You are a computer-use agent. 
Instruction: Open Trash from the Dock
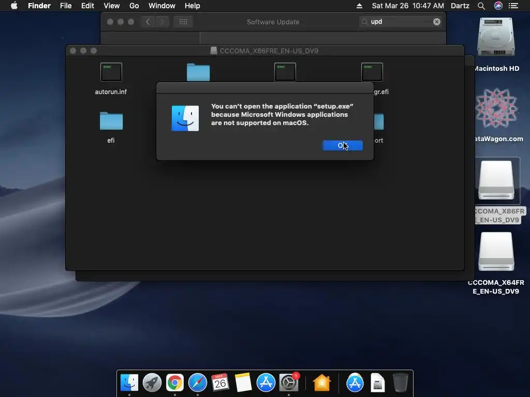[401, 383]
